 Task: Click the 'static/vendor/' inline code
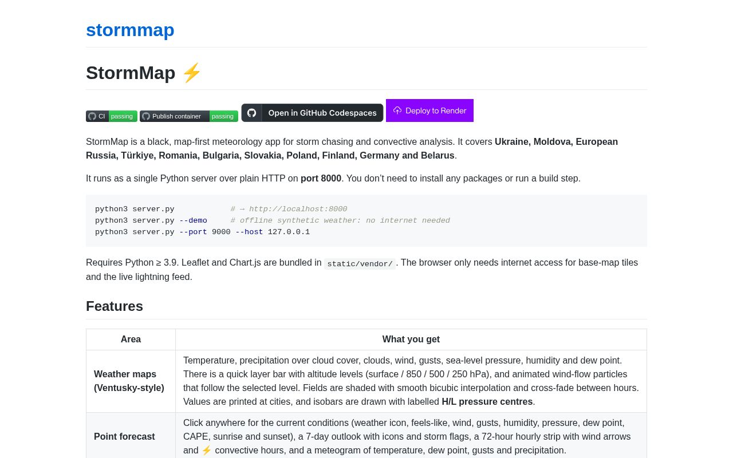click(x=360, y=264)
